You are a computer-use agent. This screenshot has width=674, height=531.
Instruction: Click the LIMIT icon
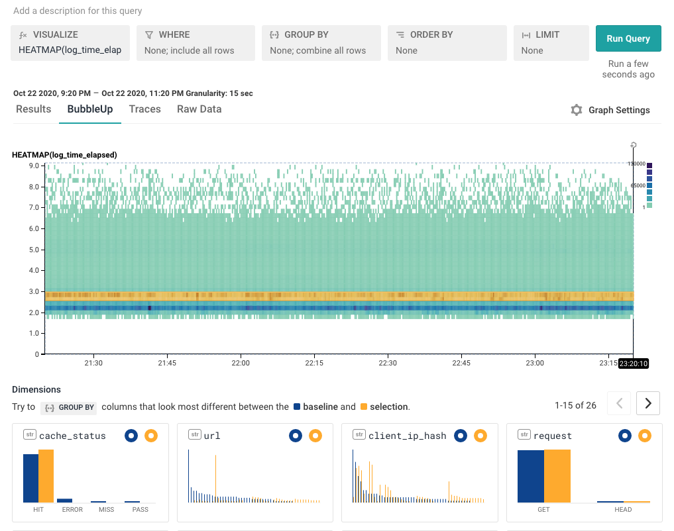(526, 35)
